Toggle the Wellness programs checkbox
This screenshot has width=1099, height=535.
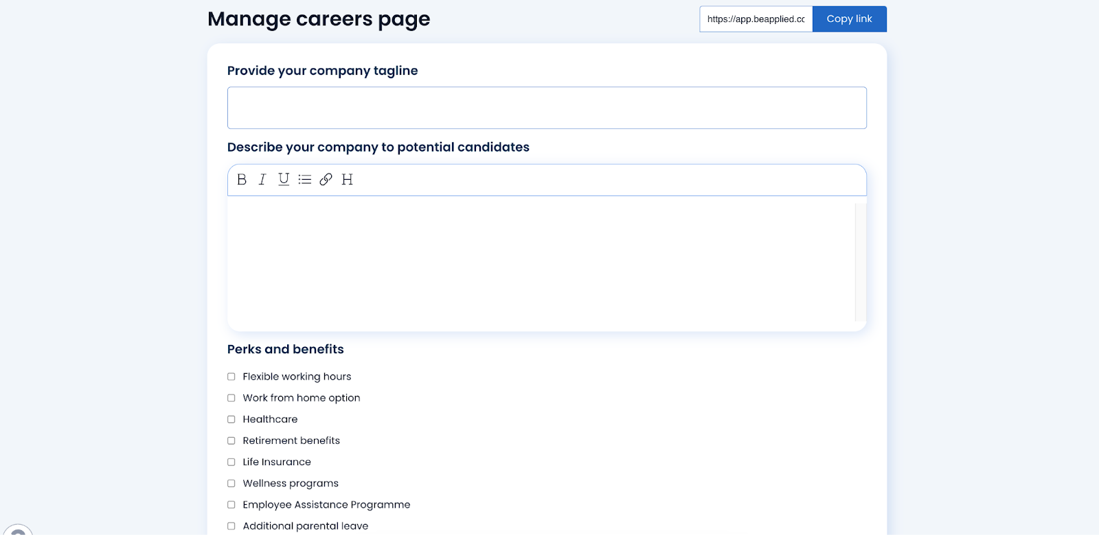[231, 484]
